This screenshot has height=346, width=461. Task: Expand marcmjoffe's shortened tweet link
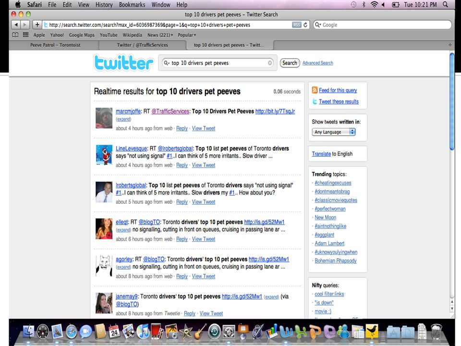[x=123, y=119]
